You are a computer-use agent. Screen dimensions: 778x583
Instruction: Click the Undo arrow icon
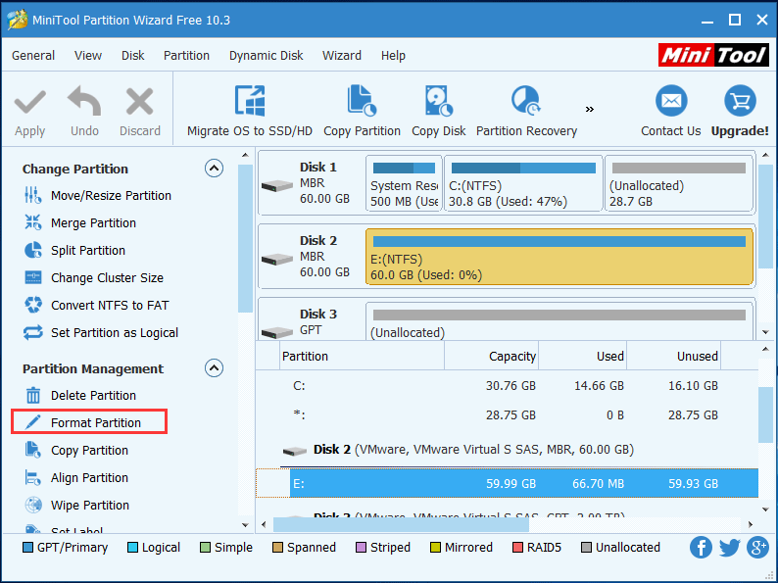(x=84, y=101)
